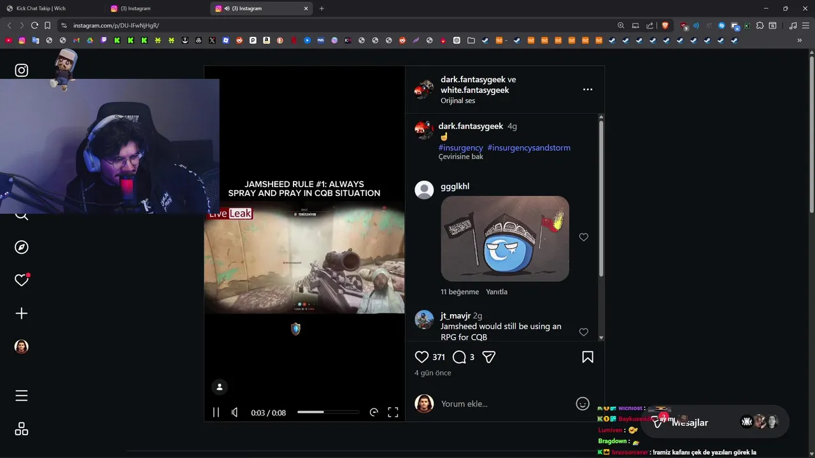Close the active Instagram tab

pos(306,9)
